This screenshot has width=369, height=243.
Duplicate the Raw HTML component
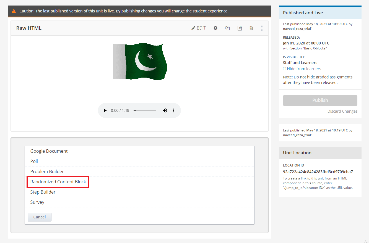[227, 28]
